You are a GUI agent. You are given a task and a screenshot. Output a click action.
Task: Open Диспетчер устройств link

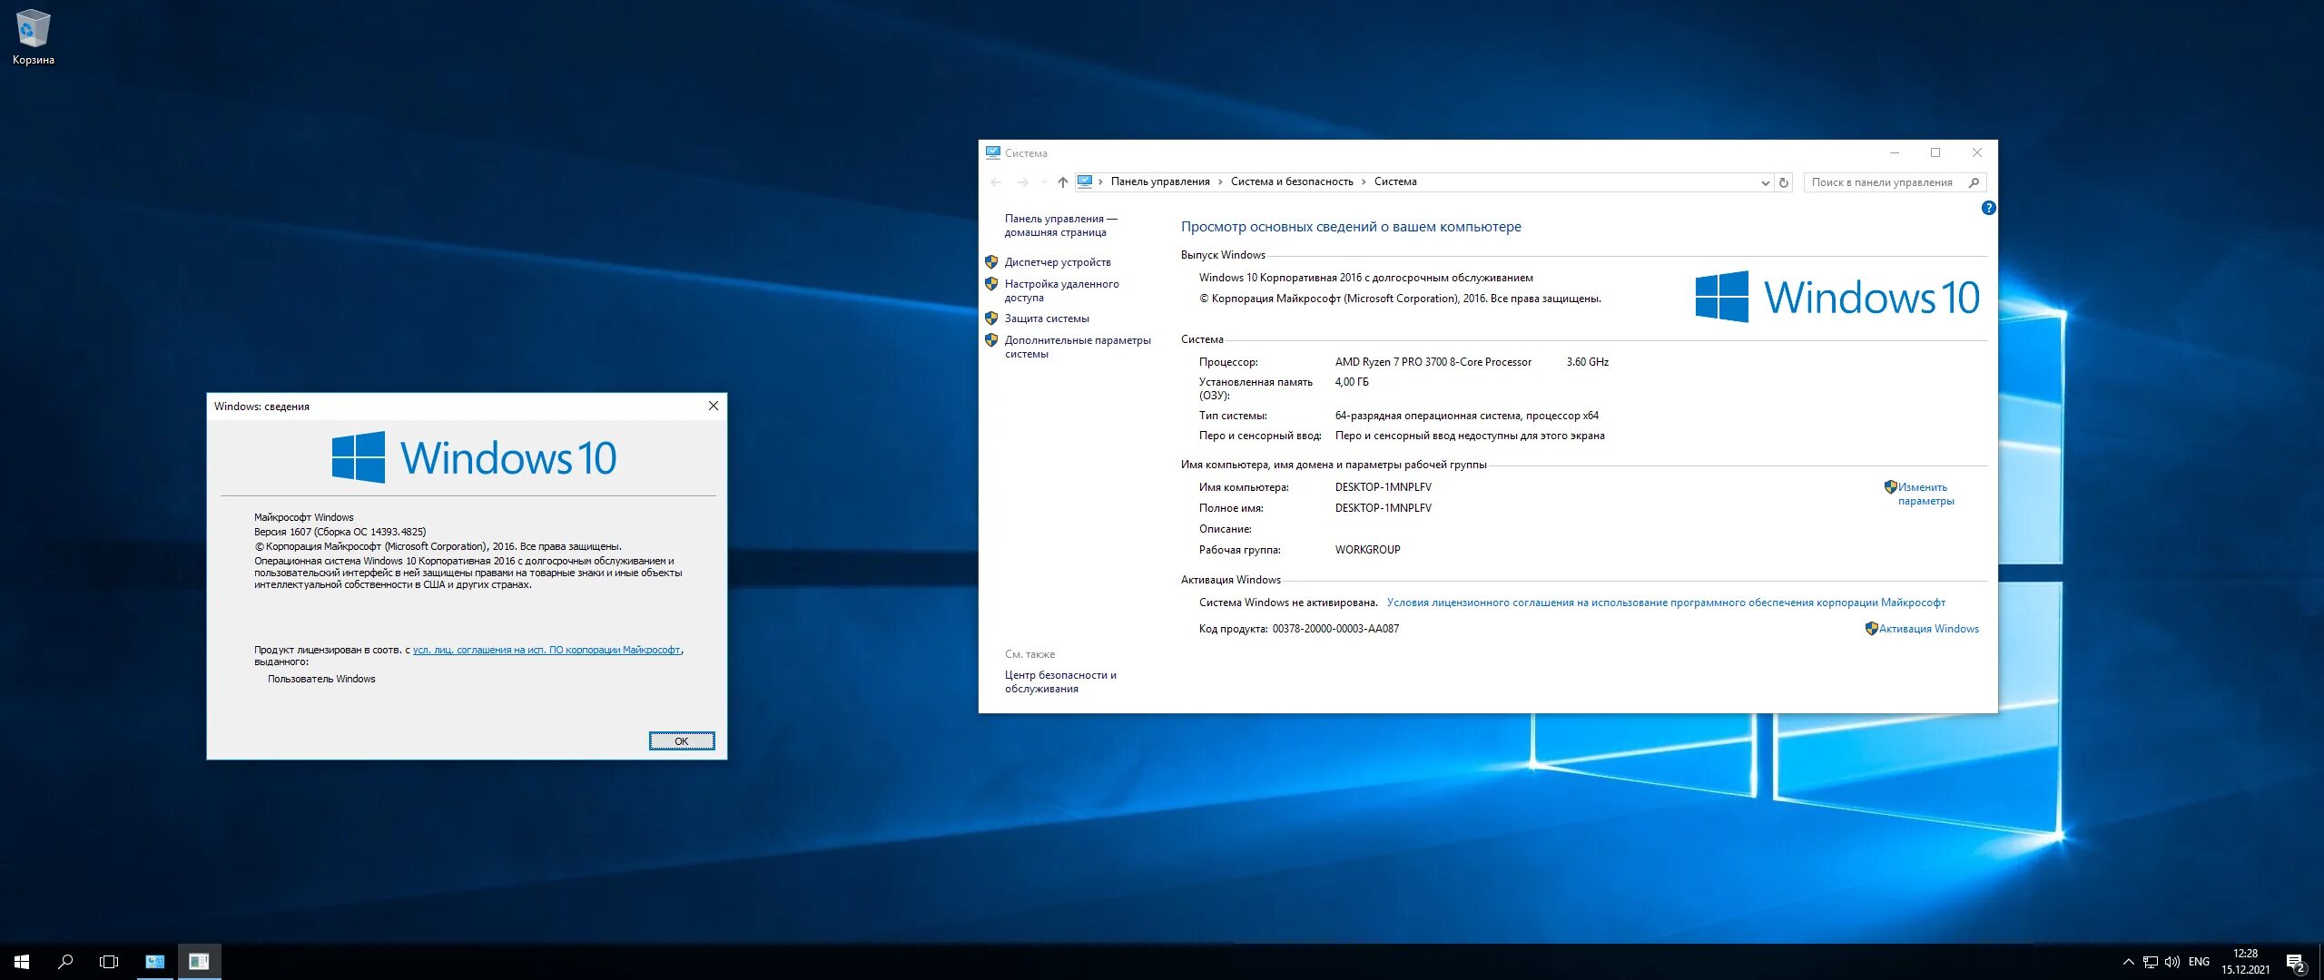pos(1057,262)
